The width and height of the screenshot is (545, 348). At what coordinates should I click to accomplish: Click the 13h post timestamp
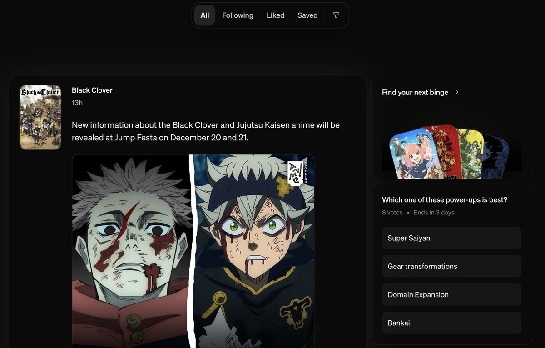coord(77,103)
